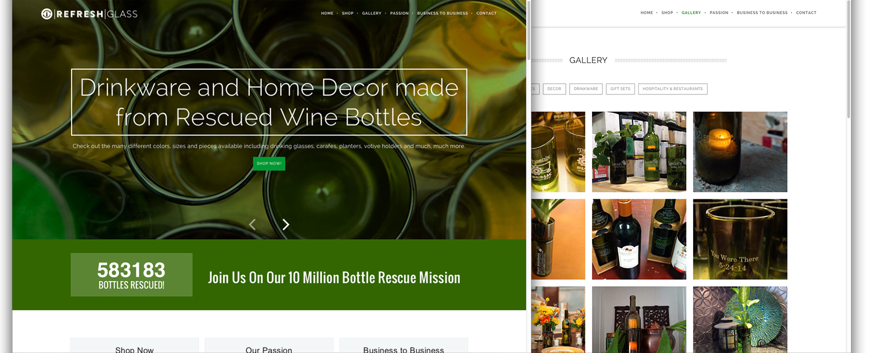Image resolution: width=869 pixels, height=353 pixels.
Task: Click the left page vertical scrollbar
Action: point(528,177)
